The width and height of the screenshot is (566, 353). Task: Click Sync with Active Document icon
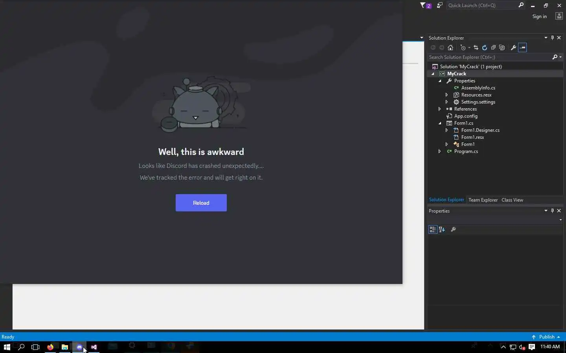point(476,47)
